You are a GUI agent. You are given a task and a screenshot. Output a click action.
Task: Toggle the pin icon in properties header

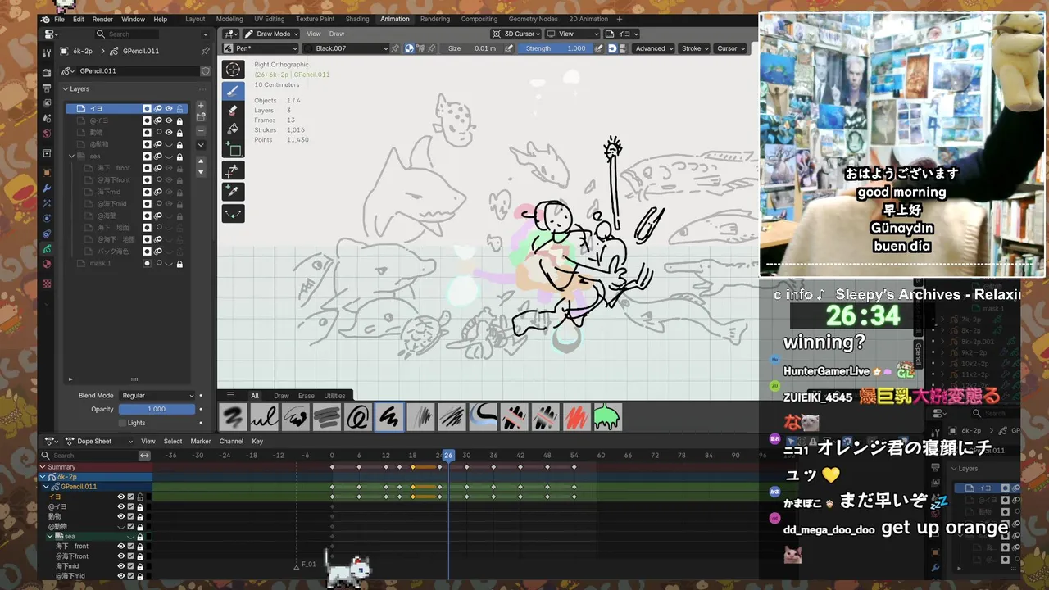tap(205, 51)
